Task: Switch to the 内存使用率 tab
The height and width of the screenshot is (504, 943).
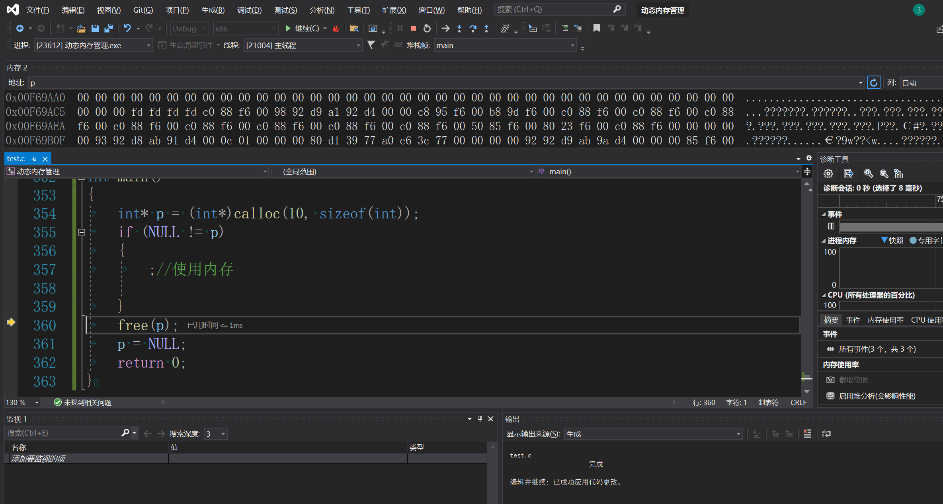Action: tap(885, 320)
